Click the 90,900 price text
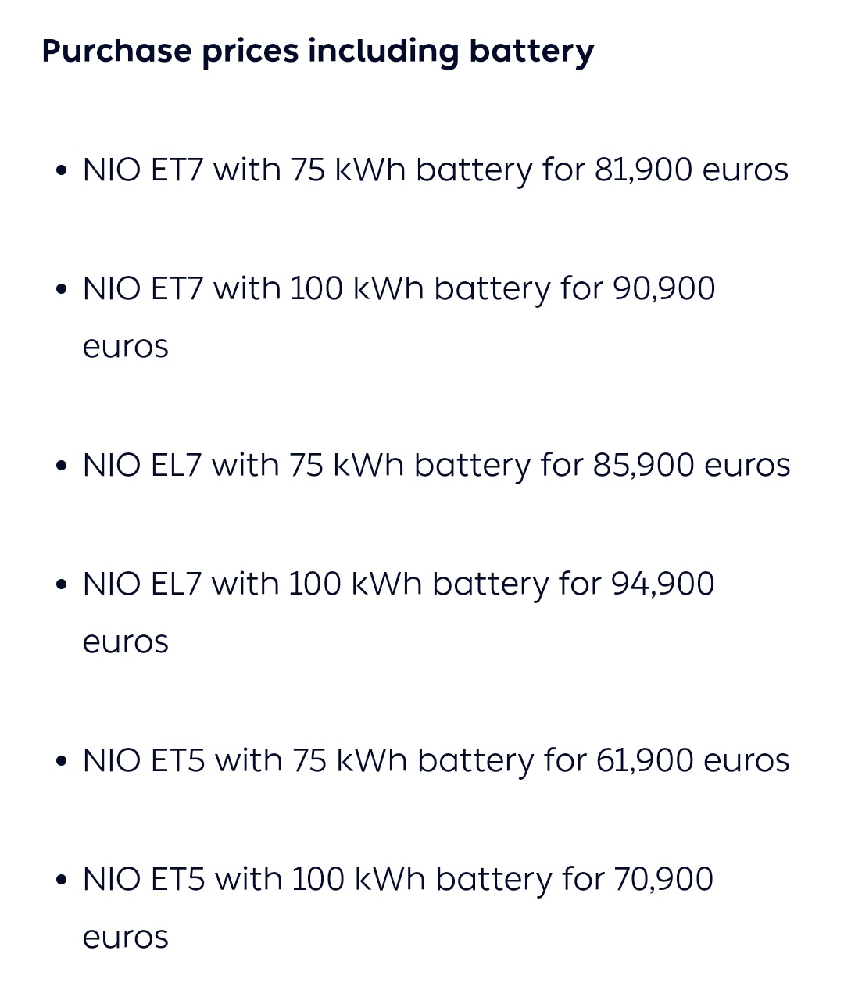The height and width of the screenshot is (997, 844). (x=663, y=288)
